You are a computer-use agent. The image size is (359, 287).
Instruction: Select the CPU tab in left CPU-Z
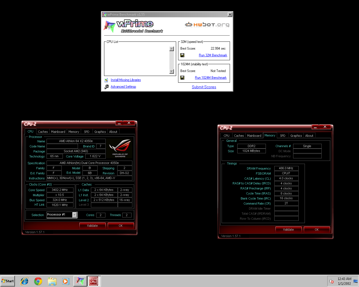click(x=30, y=131)
